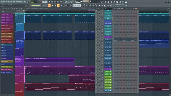Select SNARE BUILD UP pattern in picker
Screen dimensions: 171x96
7,72
